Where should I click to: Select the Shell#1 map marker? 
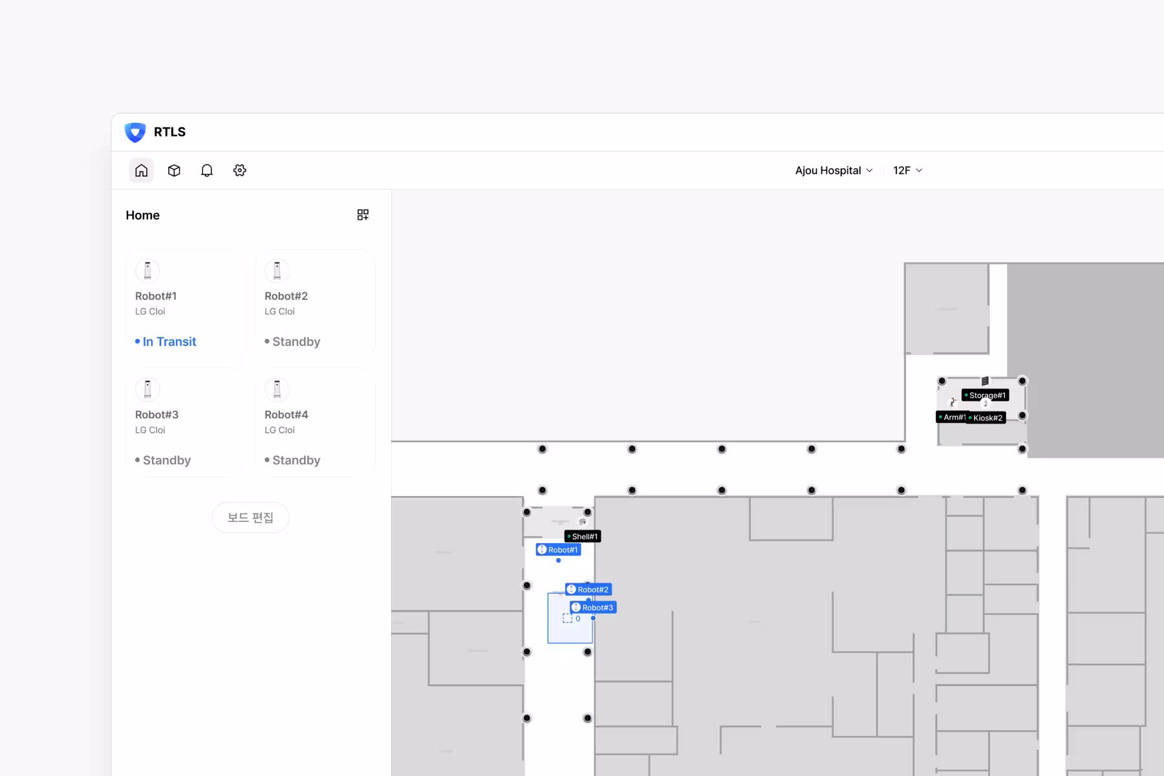[583, 537]
